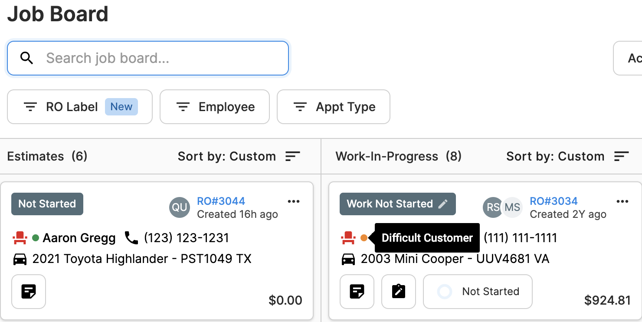
Task: Open the Appt Type filter
Action: pos(334,107)
